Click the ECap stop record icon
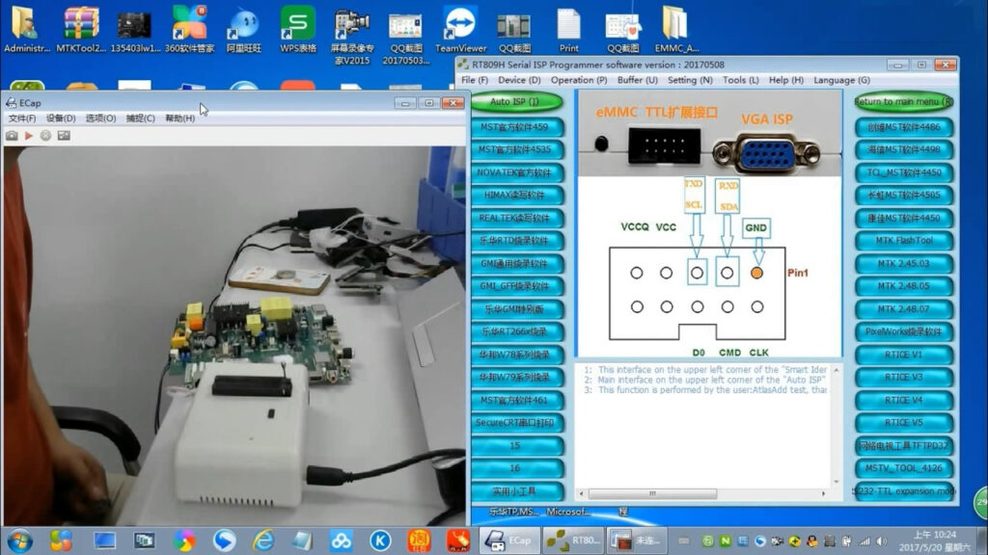The image size is (988, 555). tap(45, 135)
